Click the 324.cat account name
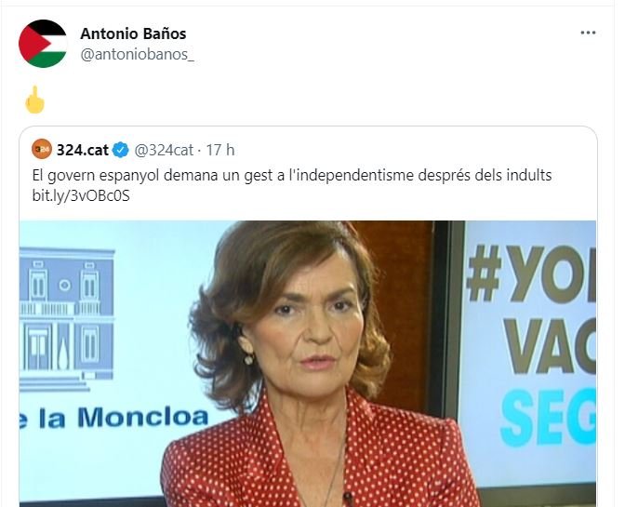This screenshot has width=625, height=507. [83, 150]
